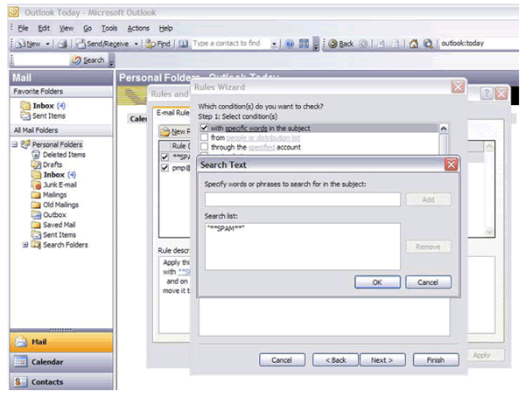Uncheck the **SPAM** rule checkbox
525x404 pixels.
point(164,157)
